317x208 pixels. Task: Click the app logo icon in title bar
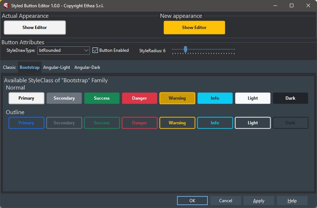(6, 5)
